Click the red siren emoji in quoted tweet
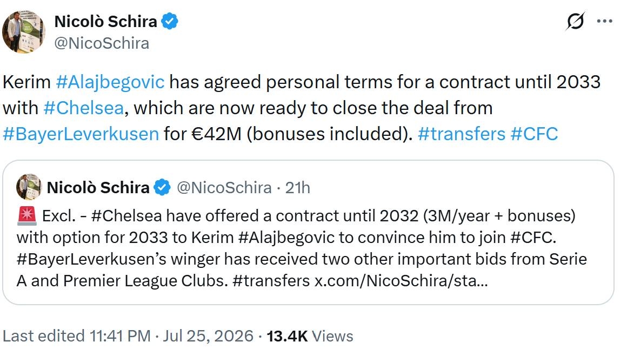The width and height of the screenshot is (627, 355). (x=27, y=215)
